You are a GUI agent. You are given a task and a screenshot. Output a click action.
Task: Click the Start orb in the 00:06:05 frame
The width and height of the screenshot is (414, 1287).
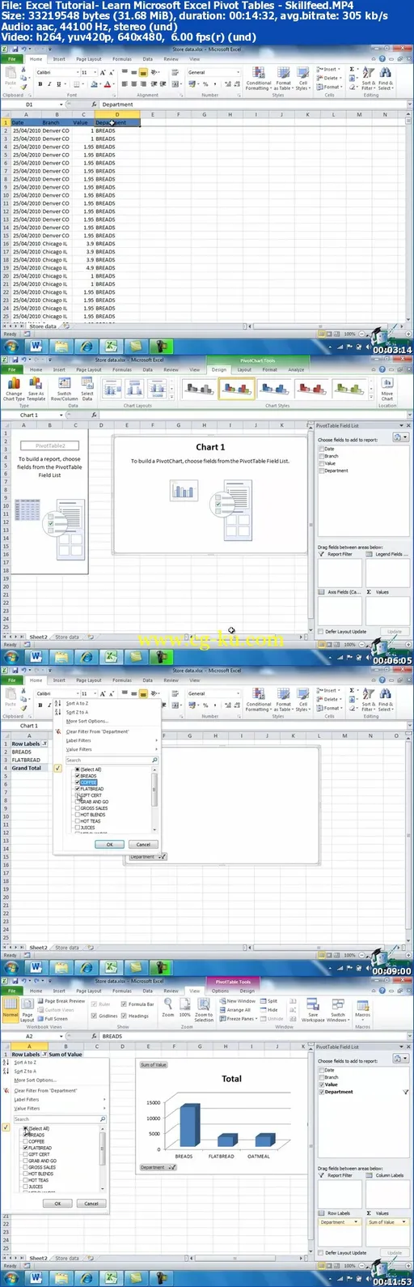pyautogui.click(x=11, y=657)
